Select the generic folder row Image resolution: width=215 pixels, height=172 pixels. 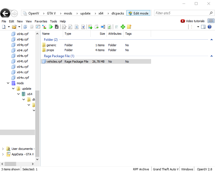(x=96, y=45)
